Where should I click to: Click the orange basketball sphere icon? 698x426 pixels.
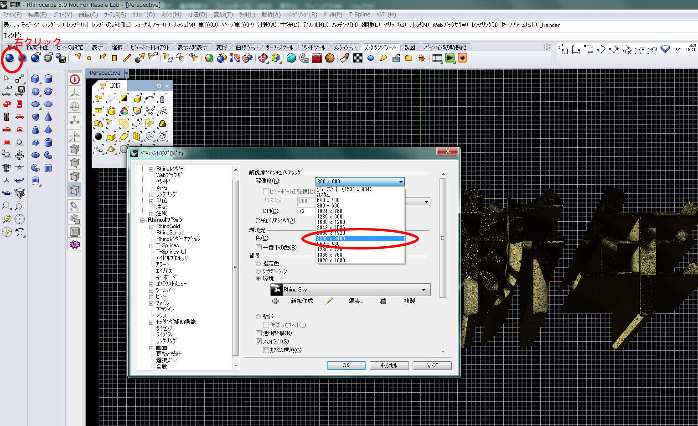tap(330, 58)
